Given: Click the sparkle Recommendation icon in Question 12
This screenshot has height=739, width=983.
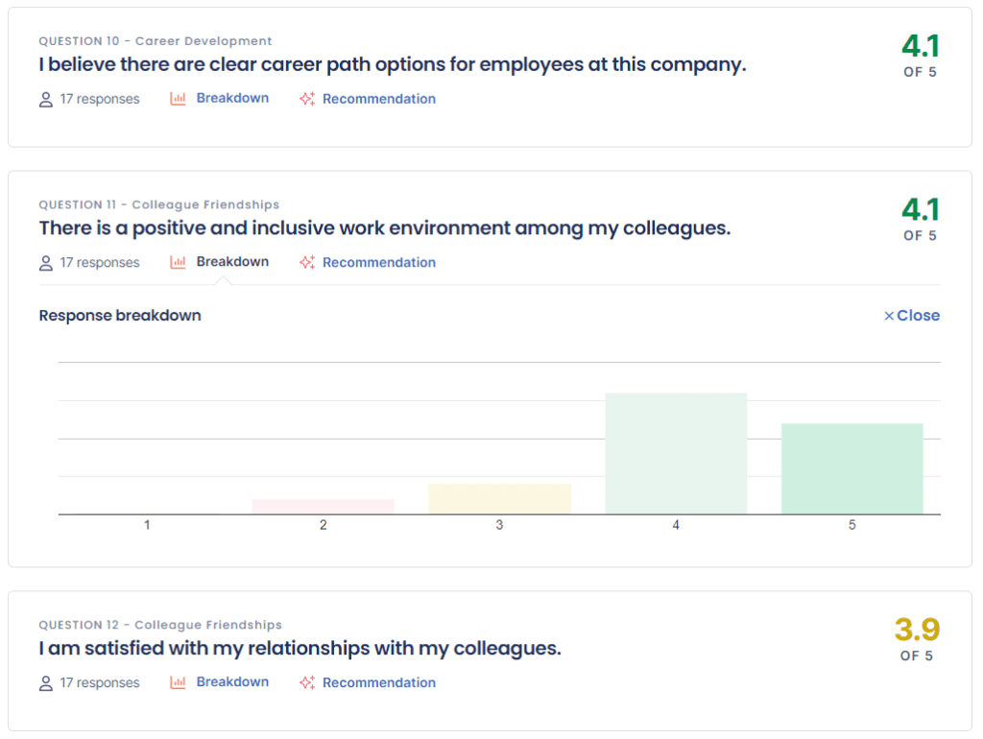Looking at the screenshot, I should pos(307,682).
